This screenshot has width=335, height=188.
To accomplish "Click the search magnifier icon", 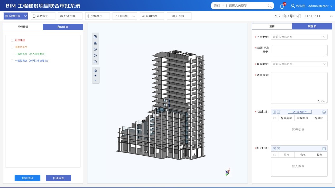I will (x=270, y=6).
